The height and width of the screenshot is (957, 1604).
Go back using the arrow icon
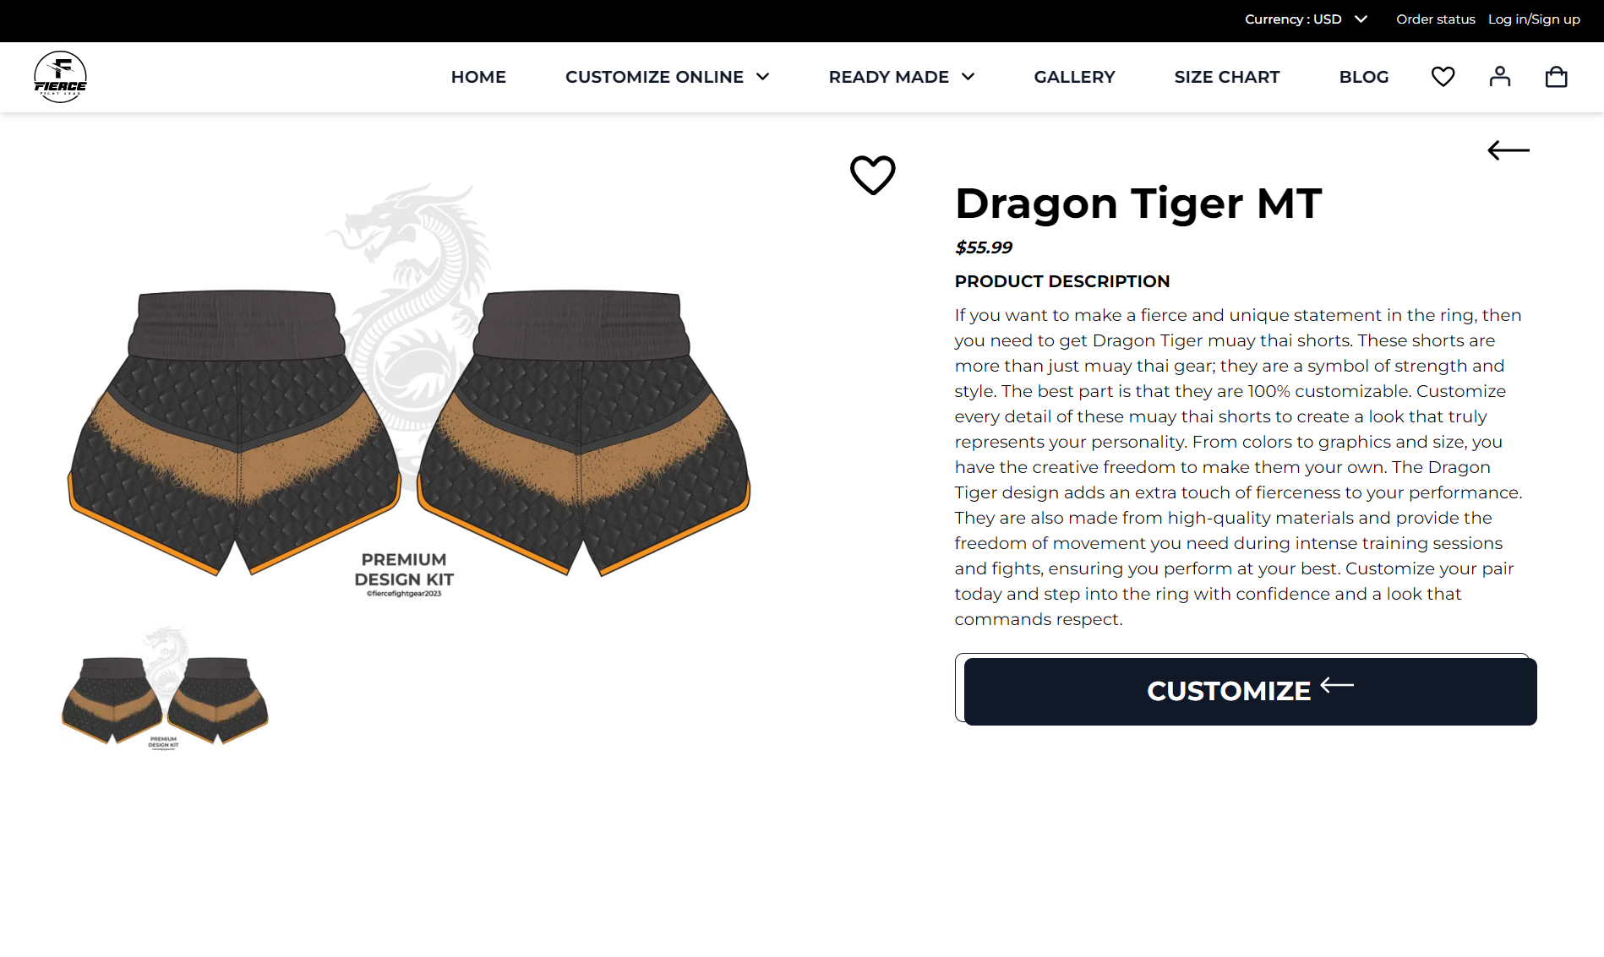[1509, 150]
